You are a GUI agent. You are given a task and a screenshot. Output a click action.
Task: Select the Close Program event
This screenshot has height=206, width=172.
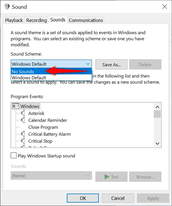43,127
